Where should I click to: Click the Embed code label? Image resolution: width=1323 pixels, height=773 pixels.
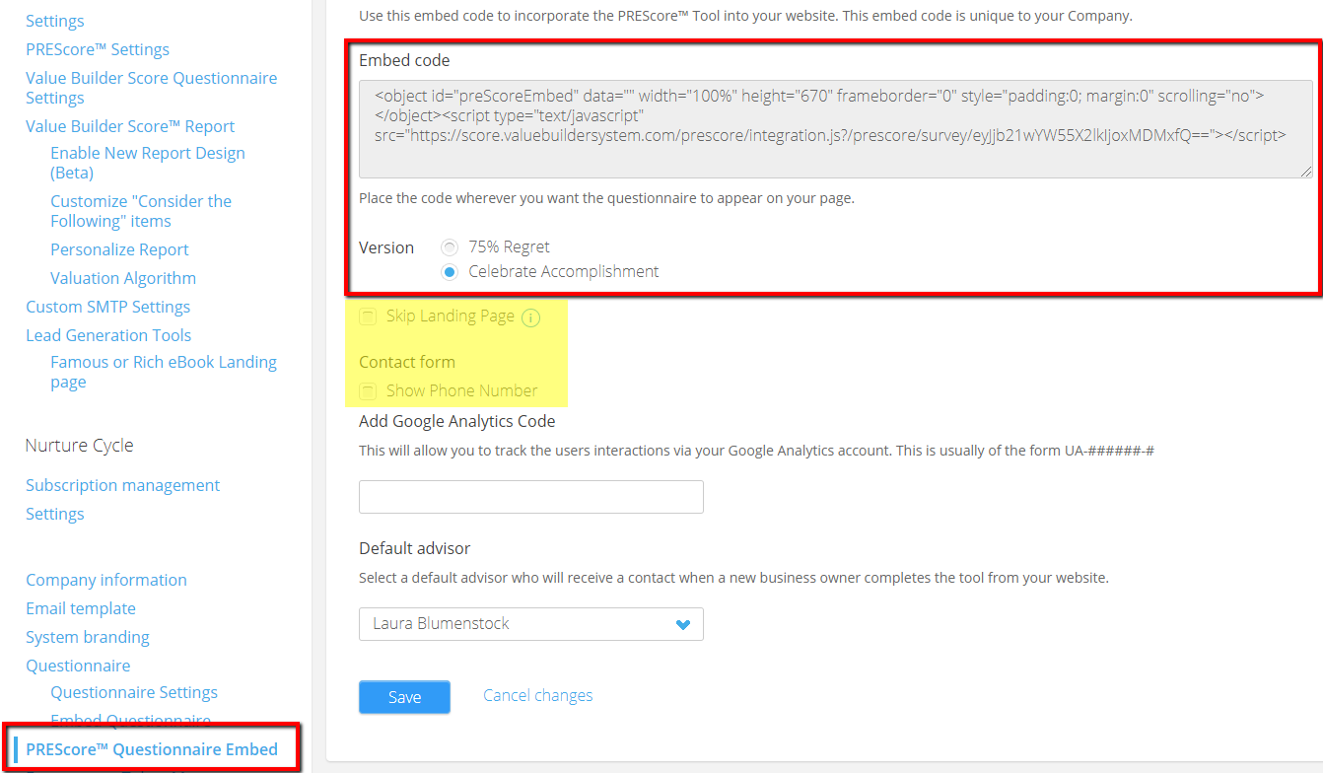(404, 60)
